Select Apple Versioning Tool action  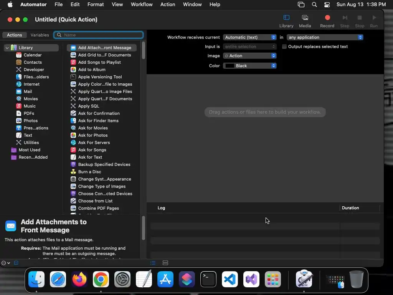tap(100, 77)
